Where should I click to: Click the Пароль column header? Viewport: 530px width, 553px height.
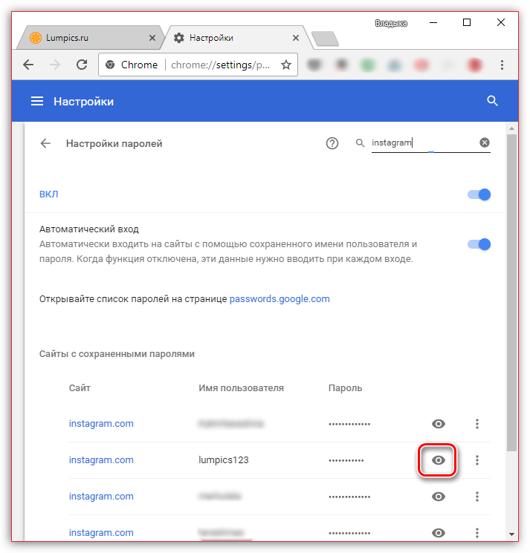tap(346, 388)
